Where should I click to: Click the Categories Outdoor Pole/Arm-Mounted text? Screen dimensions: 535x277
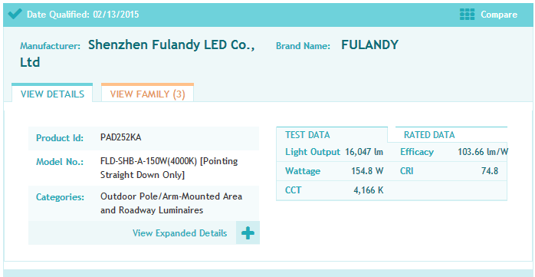[x=171, y=196]
